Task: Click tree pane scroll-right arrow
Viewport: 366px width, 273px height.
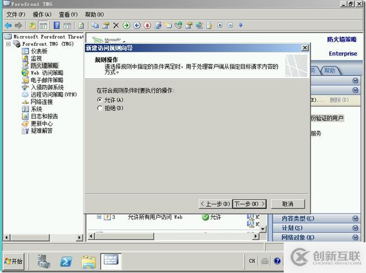Action: [79, 238]
